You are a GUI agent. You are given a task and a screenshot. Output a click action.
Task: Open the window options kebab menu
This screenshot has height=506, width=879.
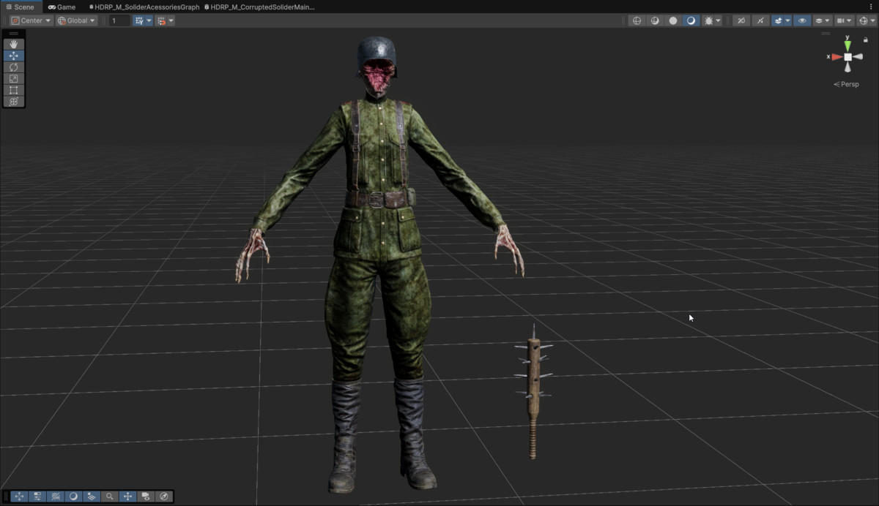click(x=871, y=7)
